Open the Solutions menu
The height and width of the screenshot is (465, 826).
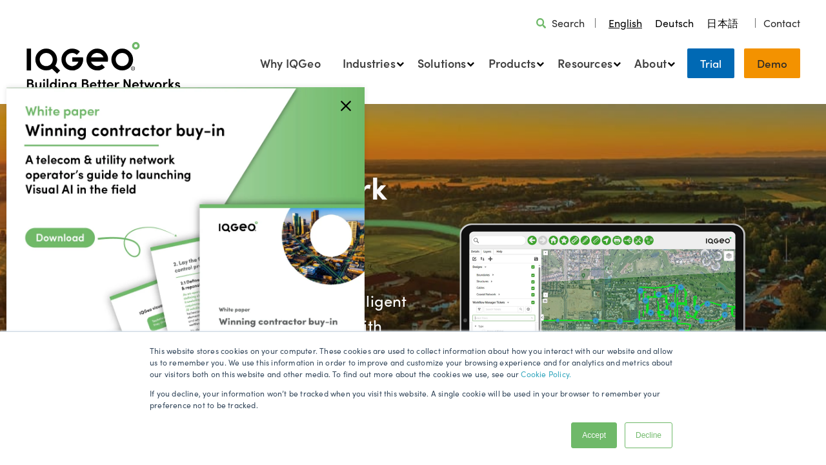pyautogui.click(x=441, y=63)
